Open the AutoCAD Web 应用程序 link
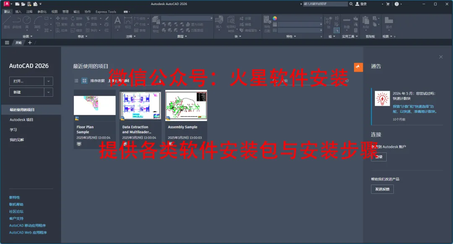 (28, 232)
